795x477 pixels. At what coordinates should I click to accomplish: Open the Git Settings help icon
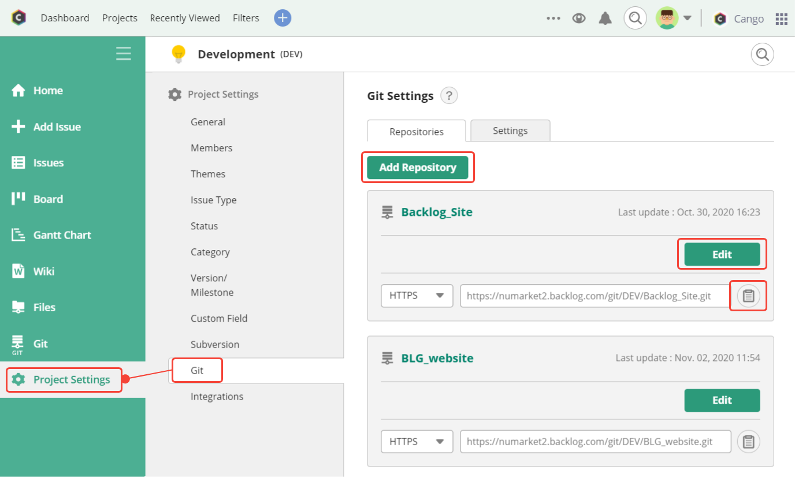coord(449,96)
